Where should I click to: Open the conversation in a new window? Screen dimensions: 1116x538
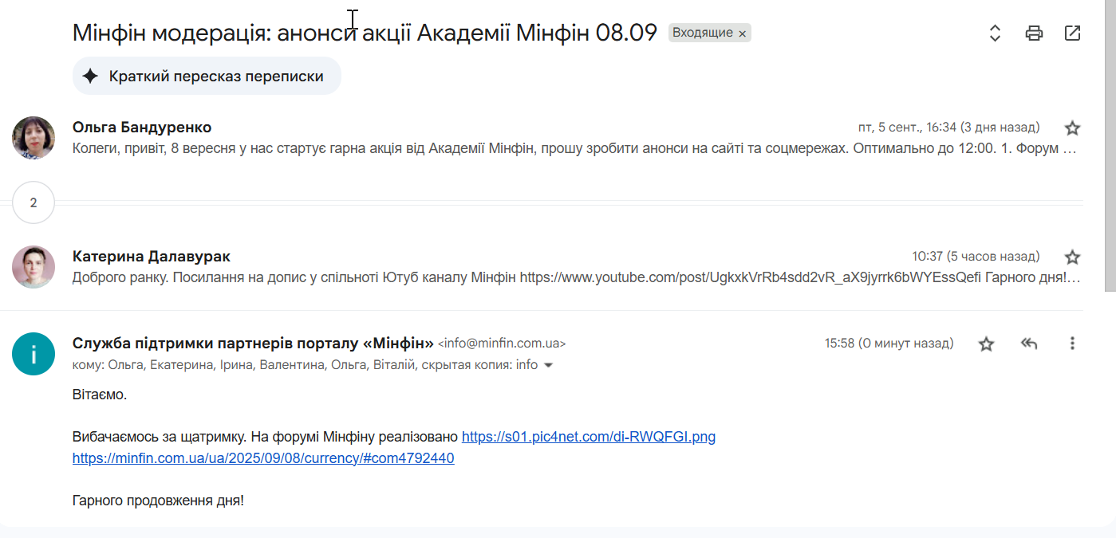click(x=1073, y=33)
